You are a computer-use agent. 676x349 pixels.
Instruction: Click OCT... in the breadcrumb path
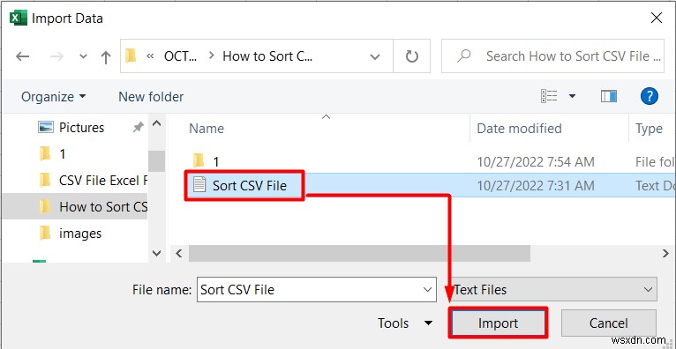click(181, 56)
